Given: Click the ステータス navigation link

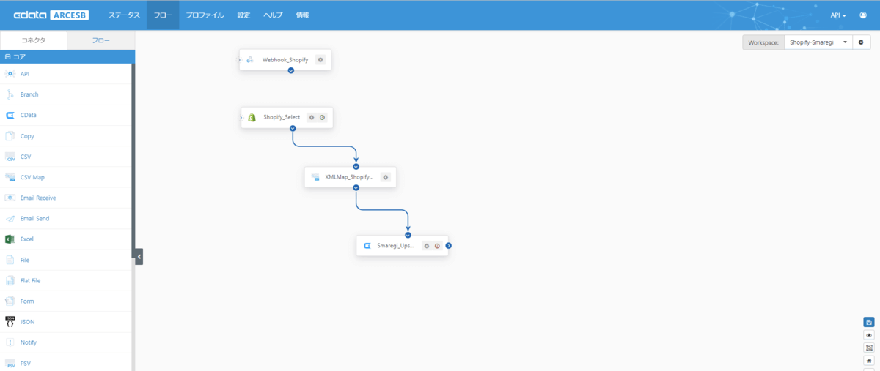Looking at the screenshot, I should (x=124, y=15).
